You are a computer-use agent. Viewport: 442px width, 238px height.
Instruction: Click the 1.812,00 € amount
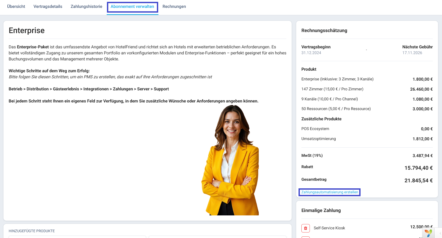(x=423, y=139)
